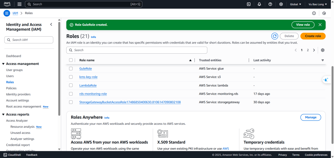Viewport: 334px width, 158px height.
Task: Click the CloudShell icon in the footer
Action: 5,155
